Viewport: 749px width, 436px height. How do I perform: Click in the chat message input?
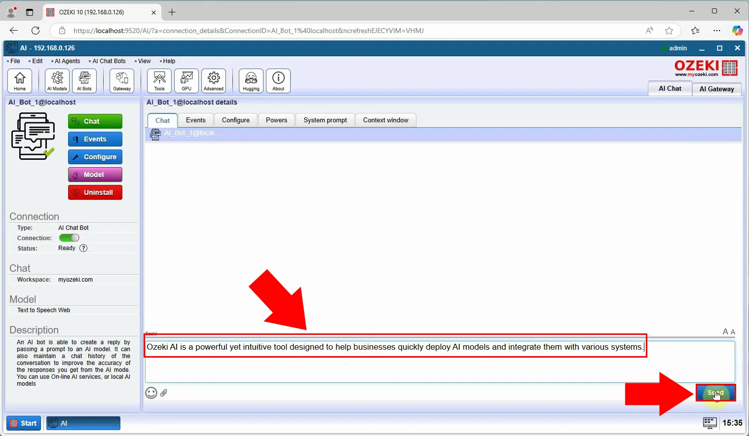[x=440, y=361]
